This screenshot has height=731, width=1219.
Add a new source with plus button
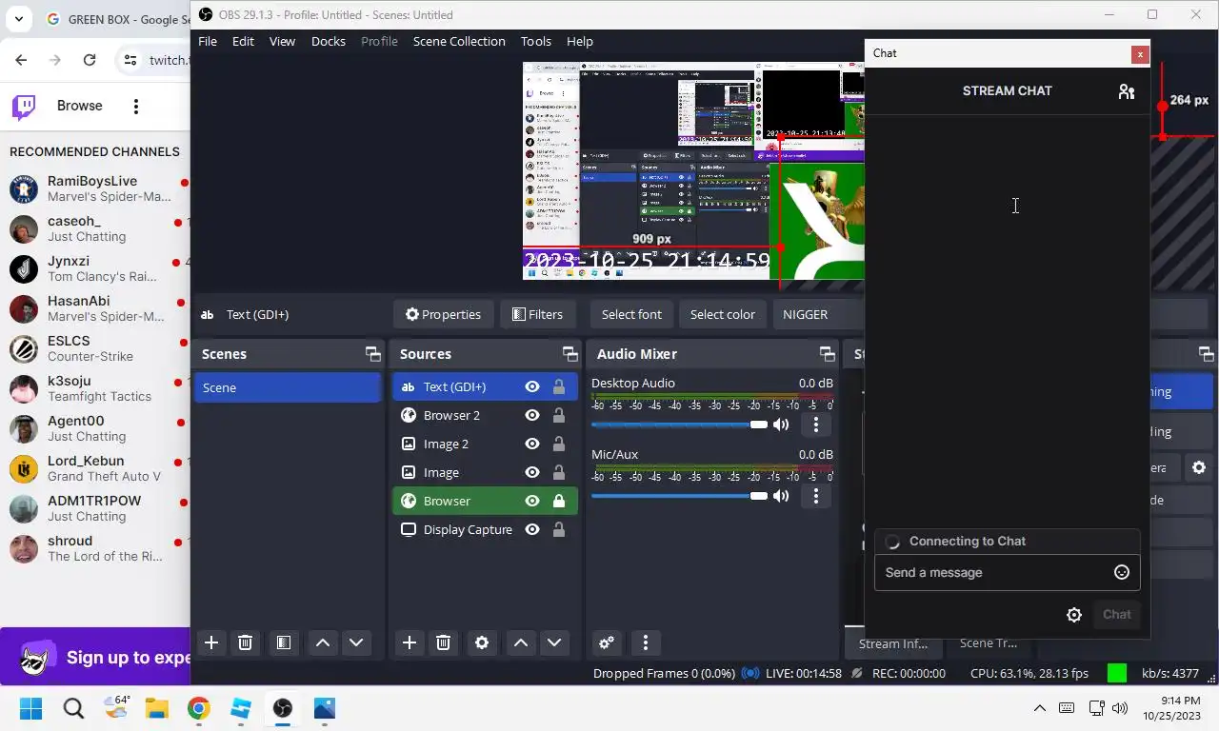click(x=410, y=642)
